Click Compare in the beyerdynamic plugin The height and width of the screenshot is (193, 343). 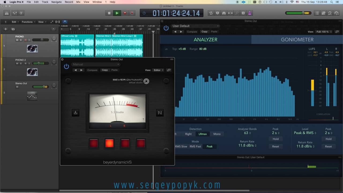[92, 70]
